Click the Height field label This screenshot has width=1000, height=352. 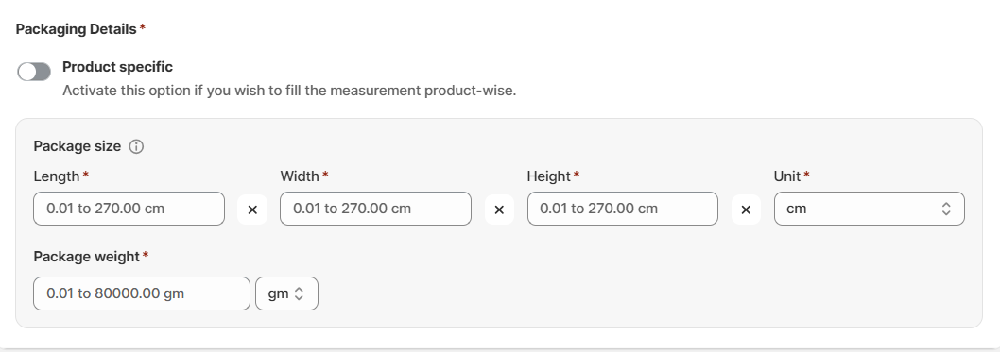(548, 176)
